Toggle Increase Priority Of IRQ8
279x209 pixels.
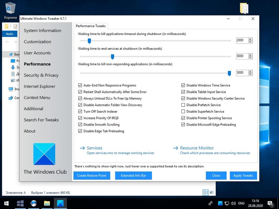point(80,118)
